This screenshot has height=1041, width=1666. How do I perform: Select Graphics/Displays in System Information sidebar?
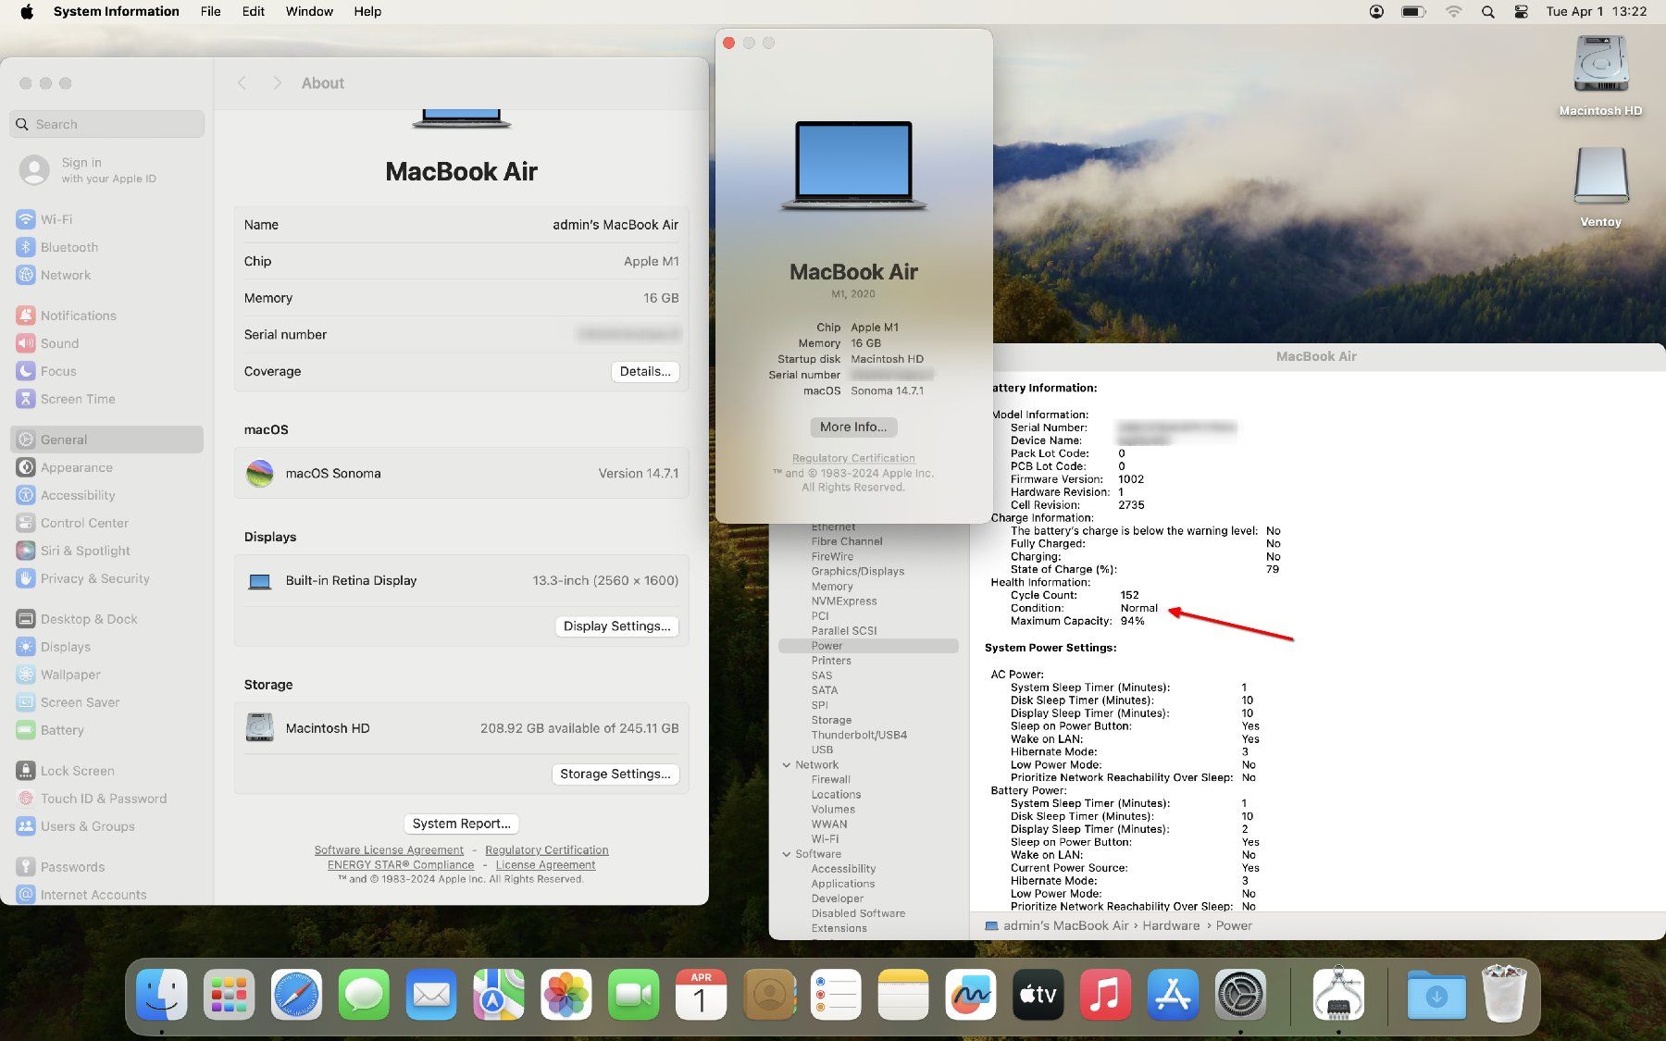857,571
